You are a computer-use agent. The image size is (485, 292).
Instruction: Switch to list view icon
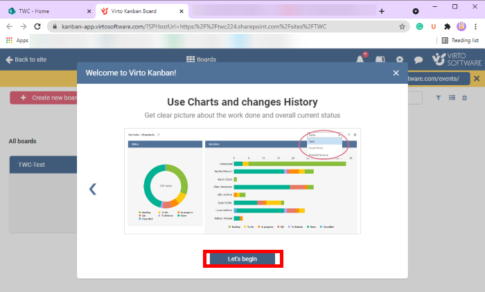coord(452,98)
